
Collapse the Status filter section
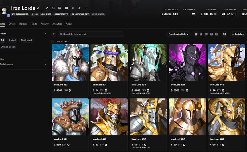(x=45, y=34)
